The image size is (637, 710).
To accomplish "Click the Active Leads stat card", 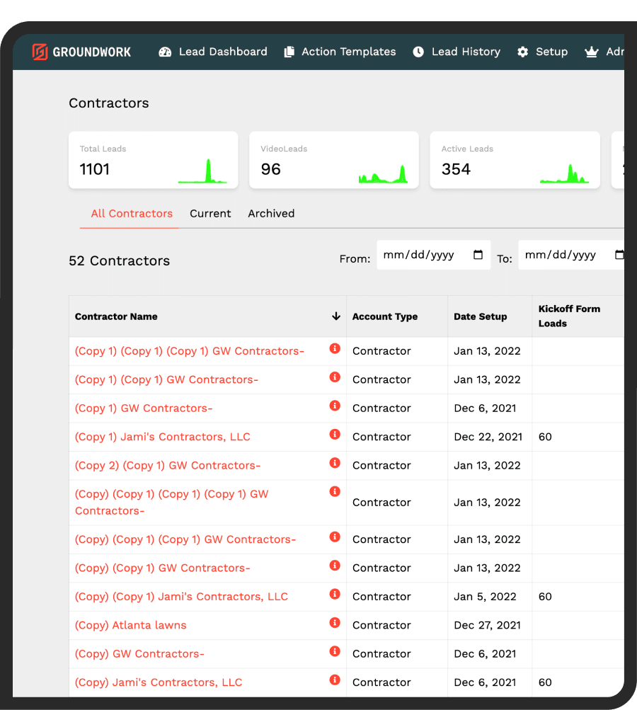I will pos(515,159).
